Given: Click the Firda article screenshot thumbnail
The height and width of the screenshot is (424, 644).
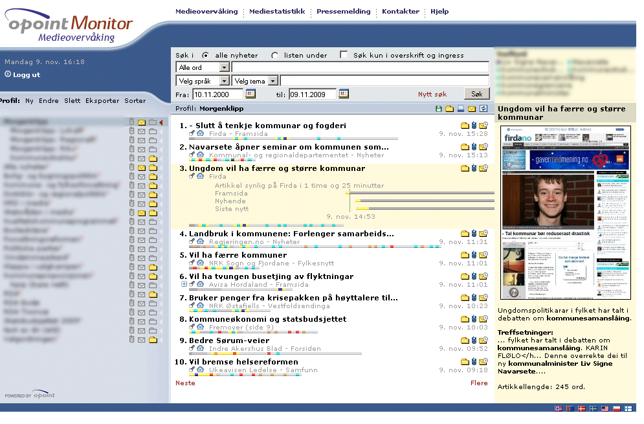Looking at the screenshot, I should 566,212.
